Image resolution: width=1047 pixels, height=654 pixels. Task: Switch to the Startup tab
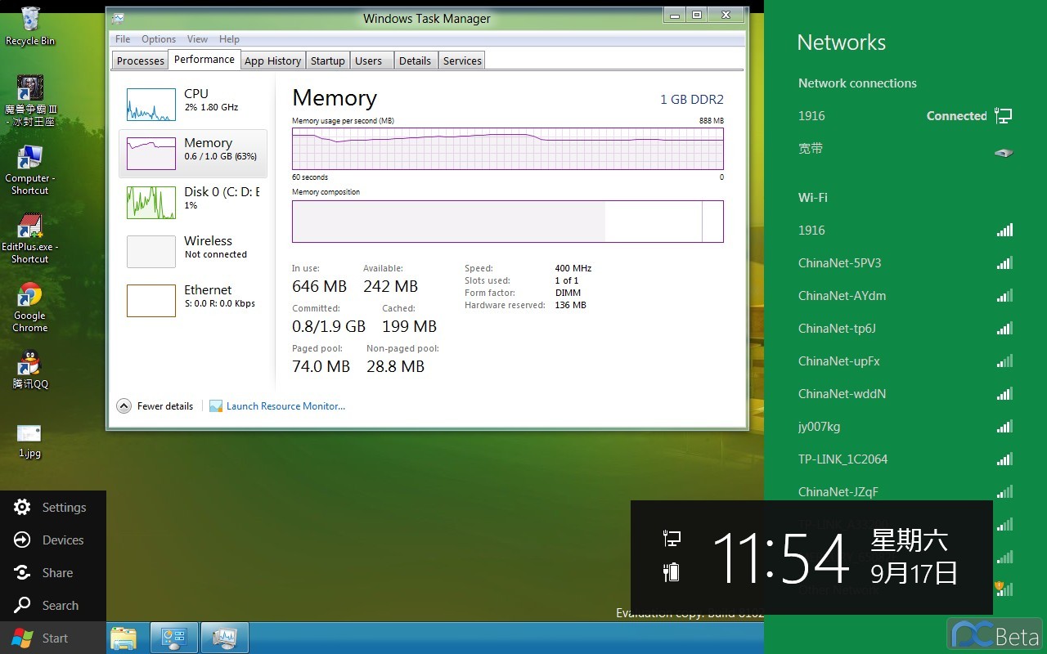327,60
